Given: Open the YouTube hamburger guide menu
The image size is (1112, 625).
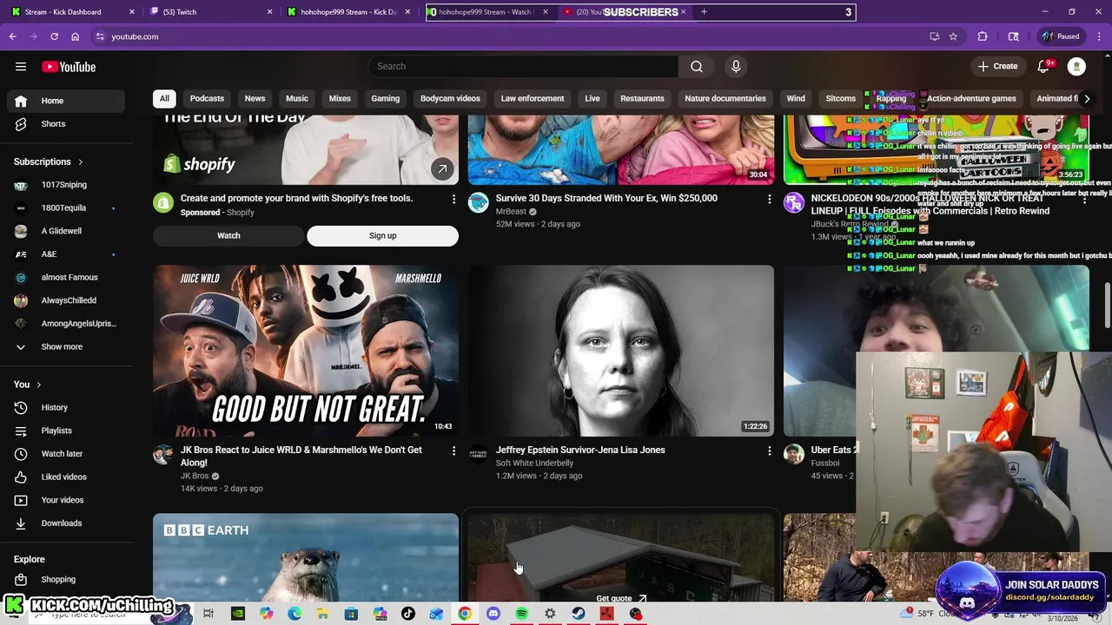Looking at the screenshot, I should click(21, 67).
